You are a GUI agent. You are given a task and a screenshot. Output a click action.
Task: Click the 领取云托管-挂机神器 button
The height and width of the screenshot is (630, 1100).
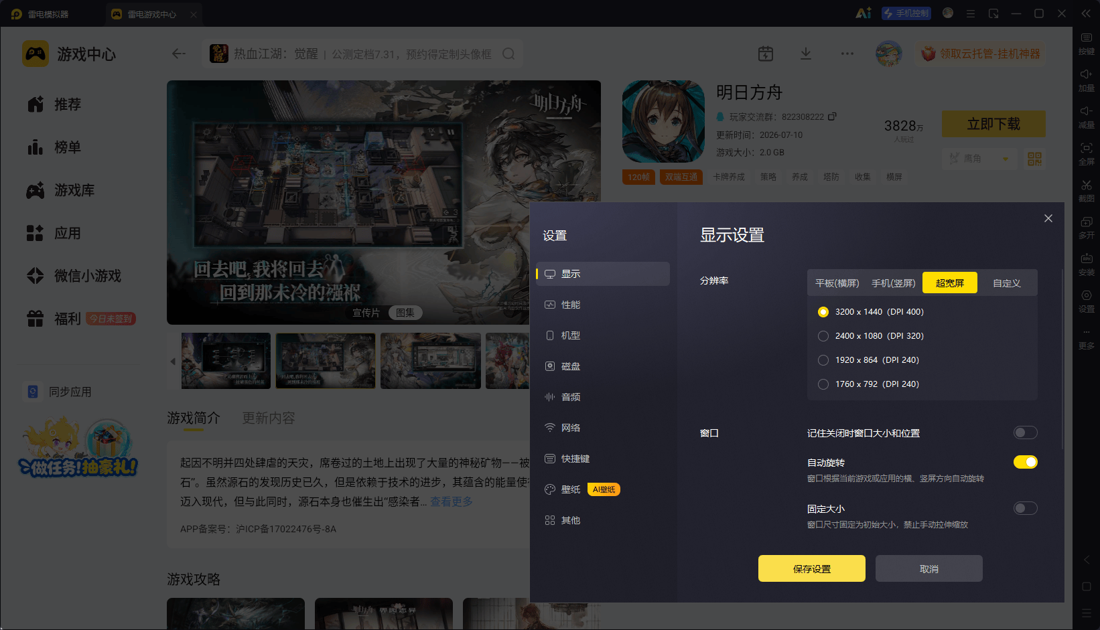point(981,54)
